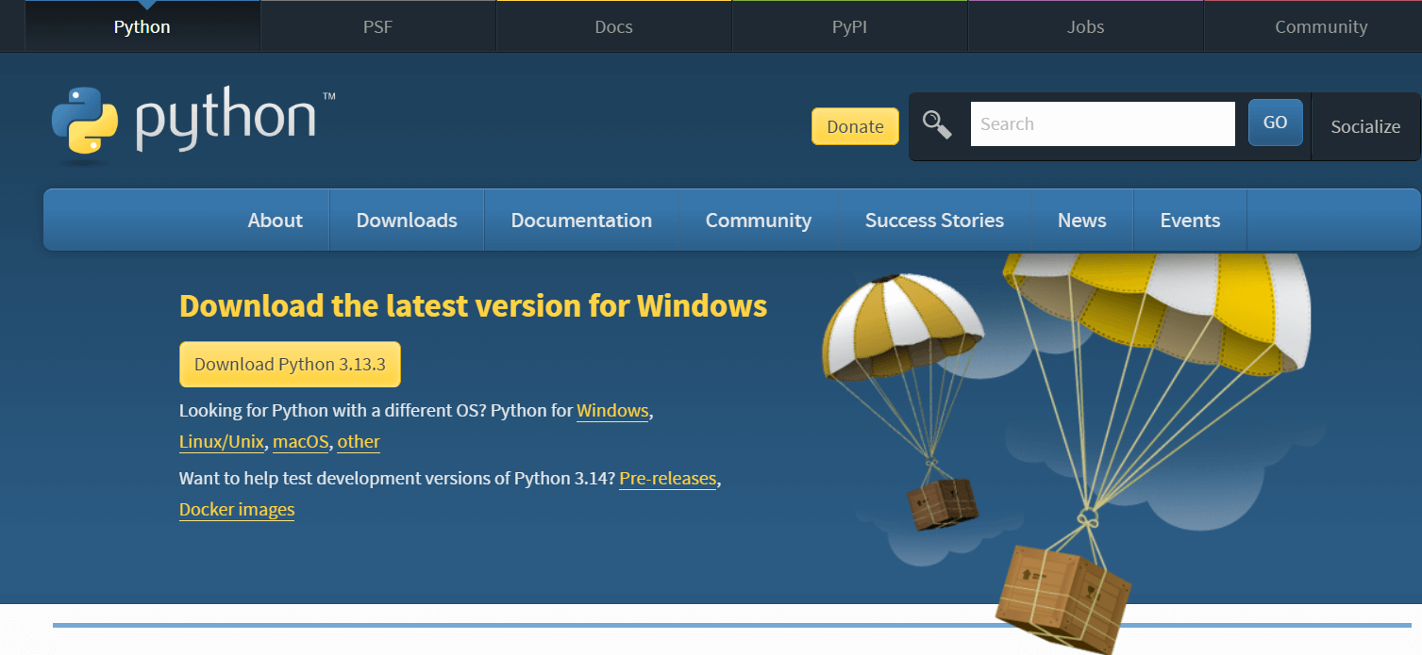
Task: Click the Donate button
Action: pyautogui.click(x=854, y=125)
